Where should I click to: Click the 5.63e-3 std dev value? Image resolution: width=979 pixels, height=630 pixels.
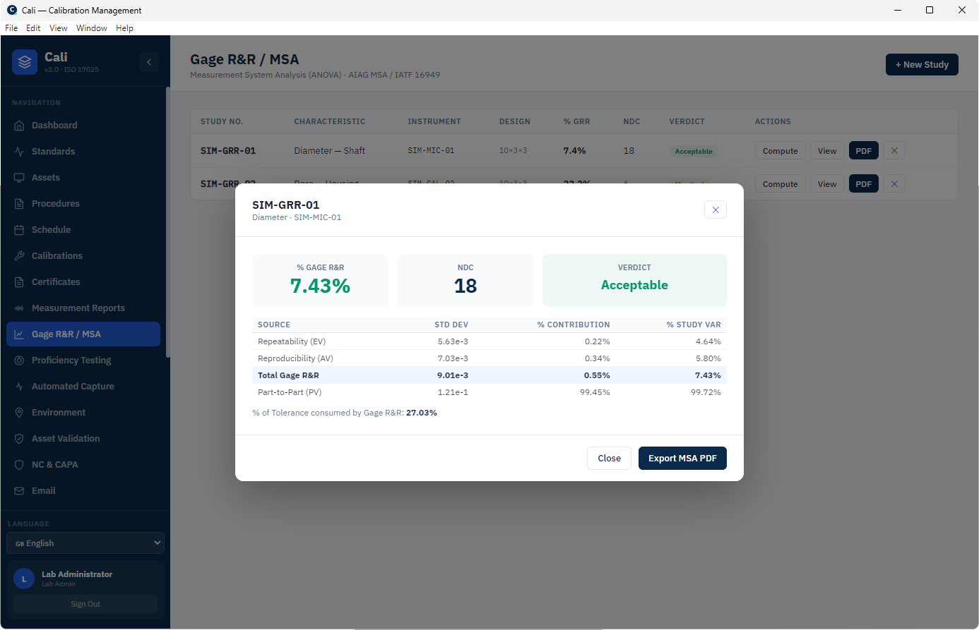(453, 341)
